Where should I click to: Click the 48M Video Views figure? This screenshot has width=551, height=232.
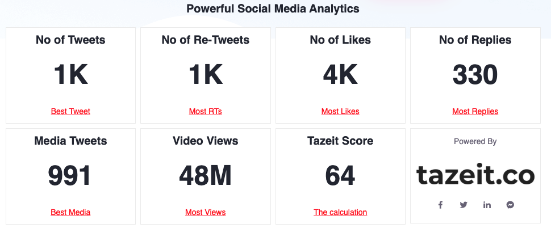click(206, 176)
